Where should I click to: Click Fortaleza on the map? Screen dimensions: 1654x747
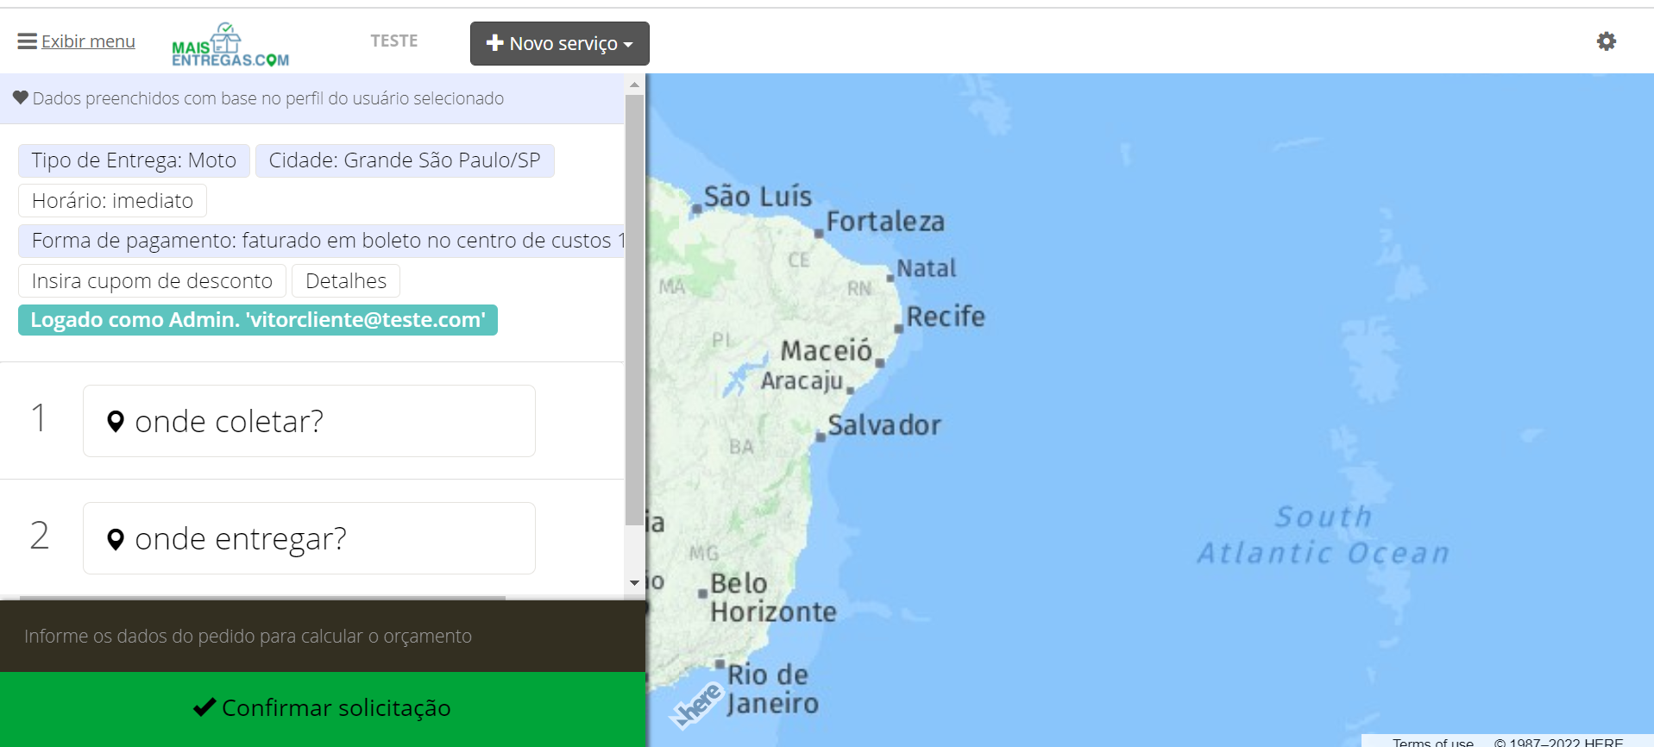[x=885, y=222]
